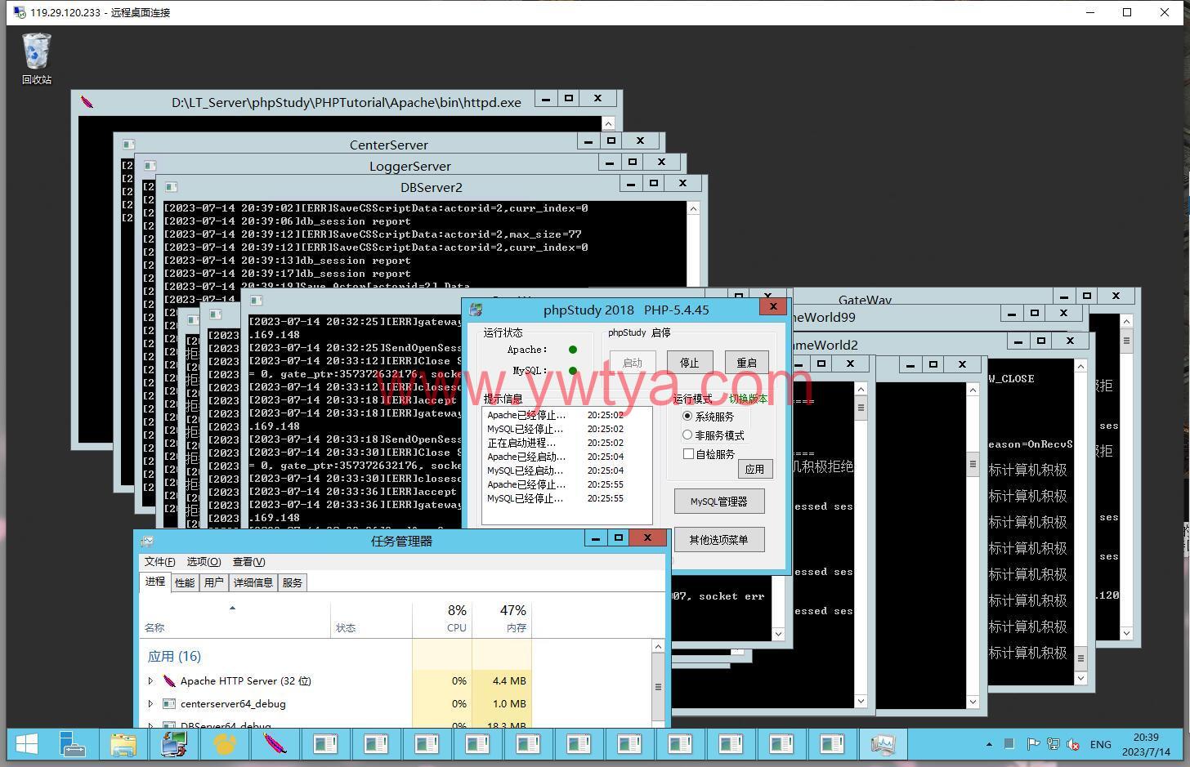Click the LoggerServer window title bar
This screenshot has width=1190, height=767.
coord(410,166)
